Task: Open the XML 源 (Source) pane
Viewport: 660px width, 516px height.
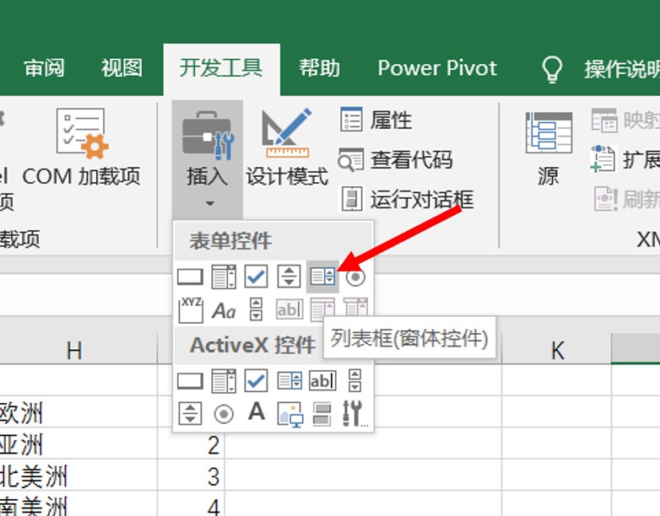Action: [549, 148]
